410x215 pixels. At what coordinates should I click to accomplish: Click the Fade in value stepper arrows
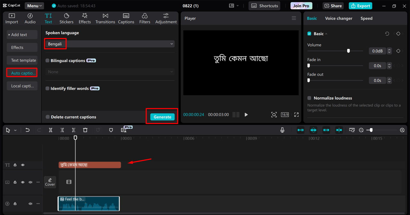coord(389,66)
